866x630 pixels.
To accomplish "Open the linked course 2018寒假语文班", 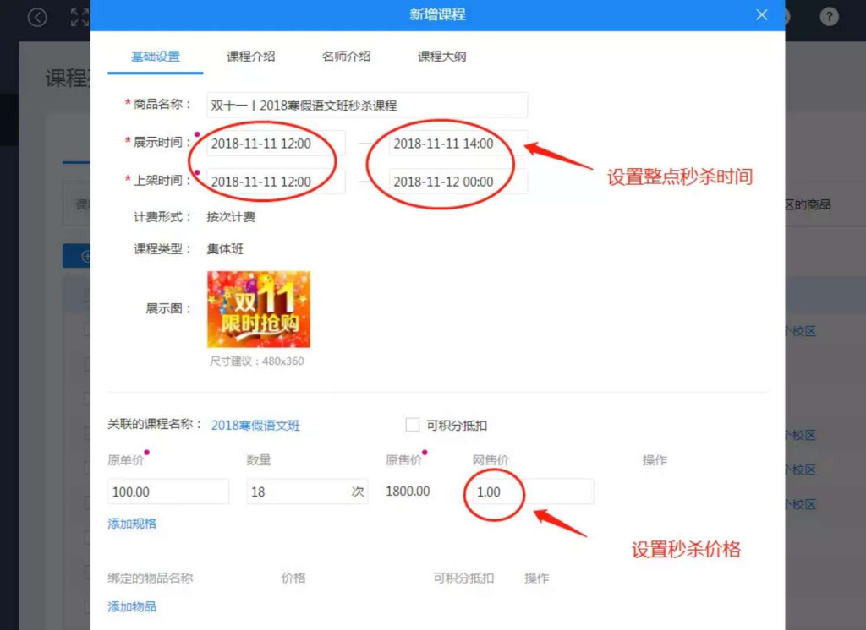I will tap(258, 425).
